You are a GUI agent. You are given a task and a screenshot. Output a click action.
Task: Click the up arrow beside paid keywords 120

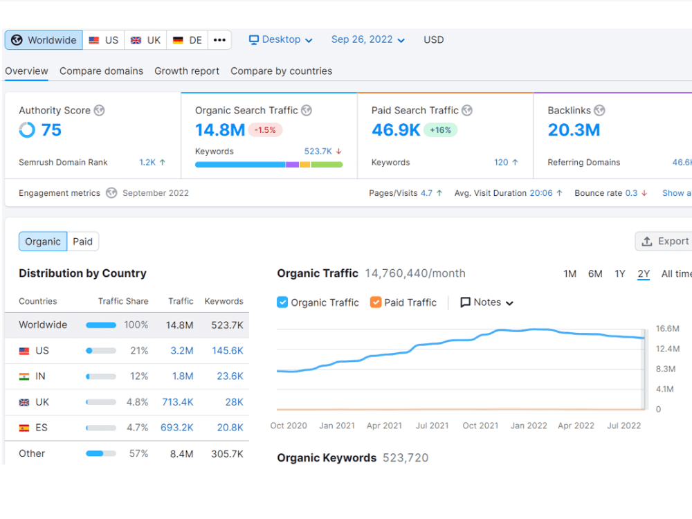pyautogui.click(x=515, y=163)
